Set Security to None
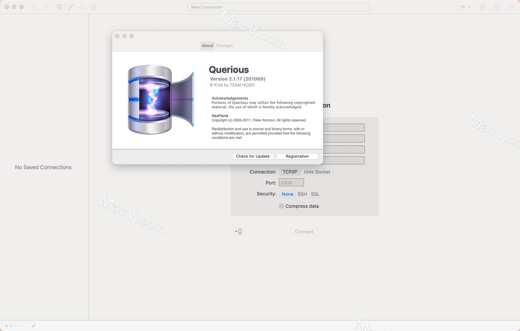Screen dimensions: 520x331 click(287, 194)
